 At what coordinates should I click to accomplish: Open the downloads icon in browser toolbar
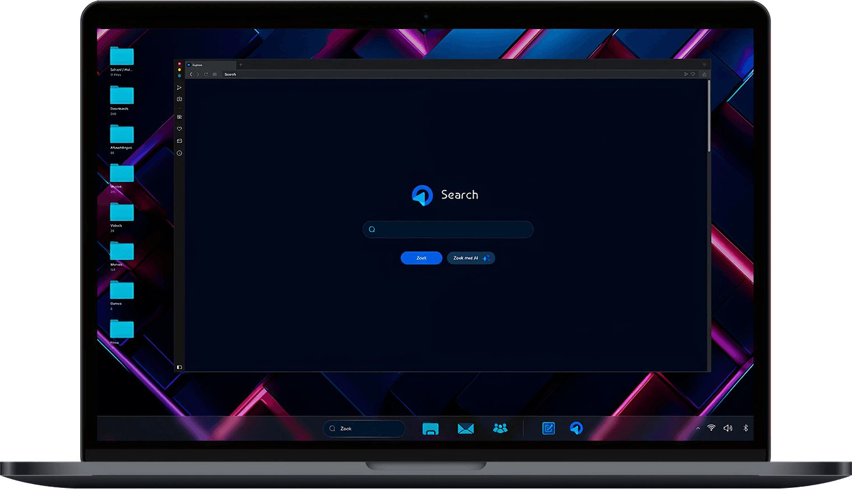click(x=705, y=74)
